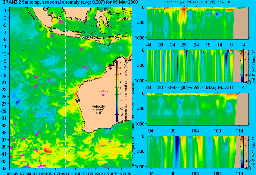The image size is (256, 175).
Task: Click the temperature seasonal anomaly color bar
Action: point(117,91)
